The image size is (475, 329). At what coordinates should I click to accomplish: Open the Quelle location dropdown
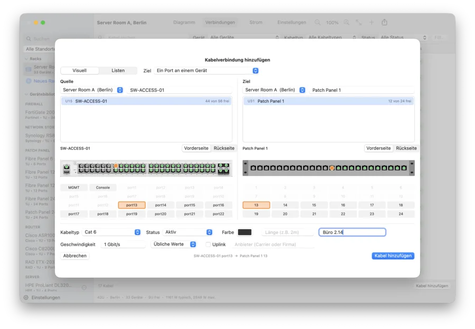[x=92, y=90]
